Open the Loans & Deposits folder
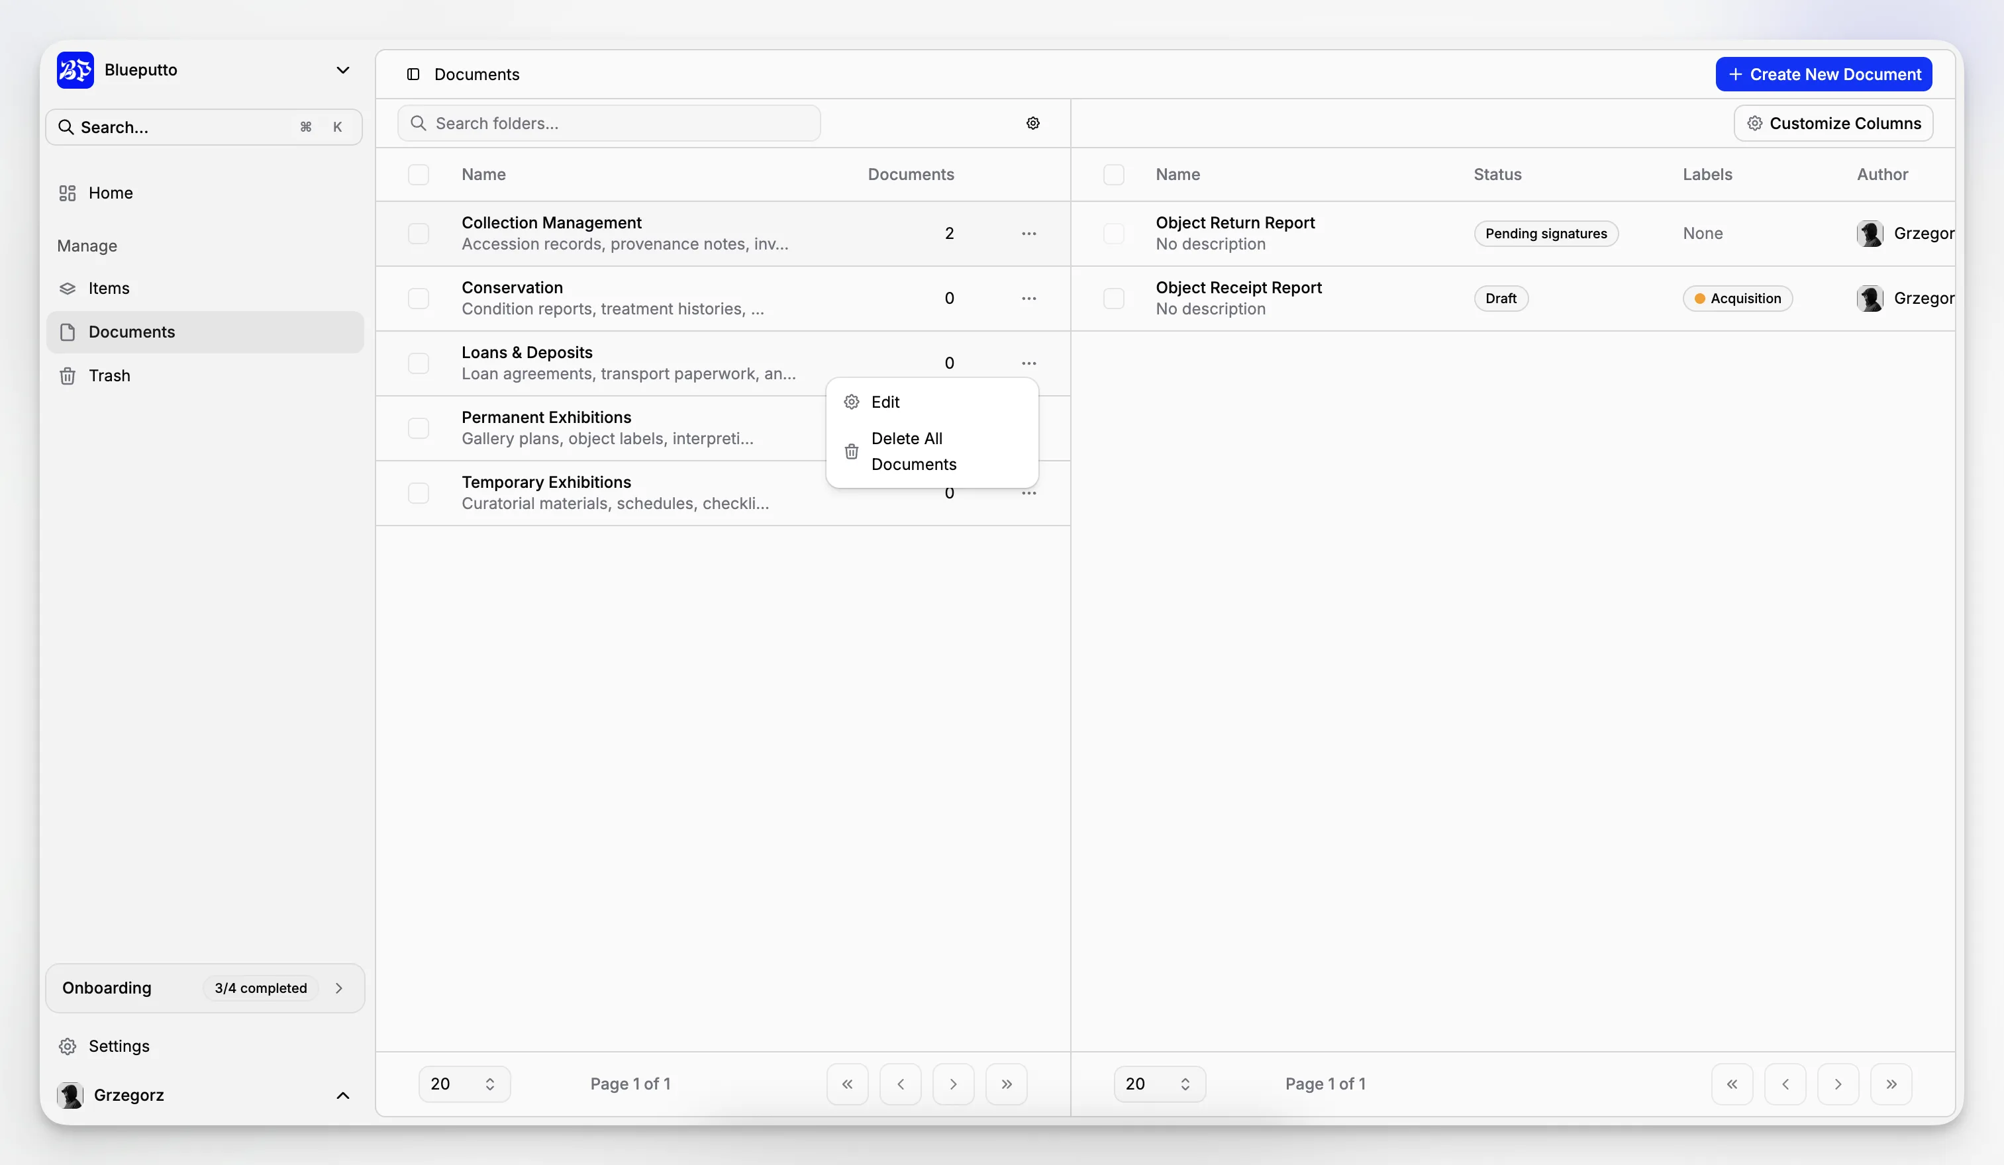This screenshot has height=1165, width=2004. point(526,353)
